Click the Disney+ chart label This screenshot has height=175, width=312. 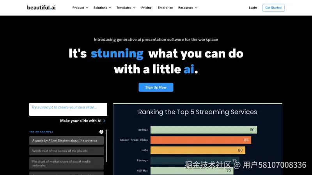coord(142,160)
